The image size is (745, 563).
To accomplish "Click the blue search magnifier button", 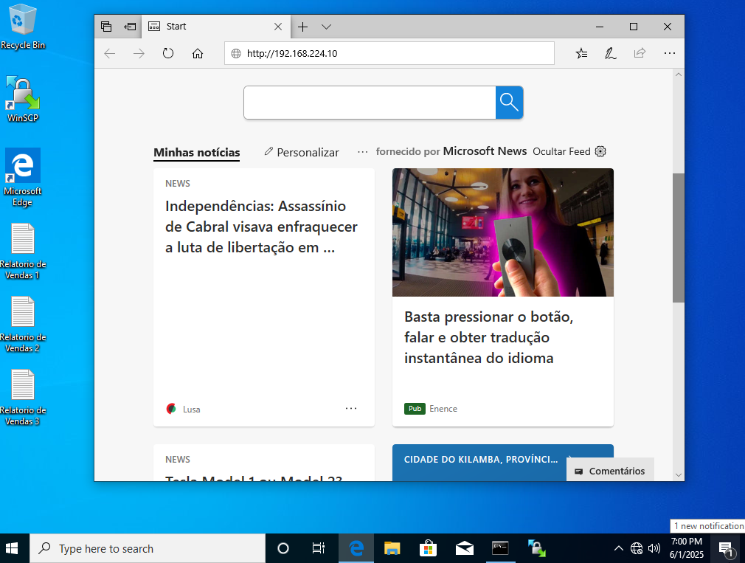I will [x=509, y=103].
